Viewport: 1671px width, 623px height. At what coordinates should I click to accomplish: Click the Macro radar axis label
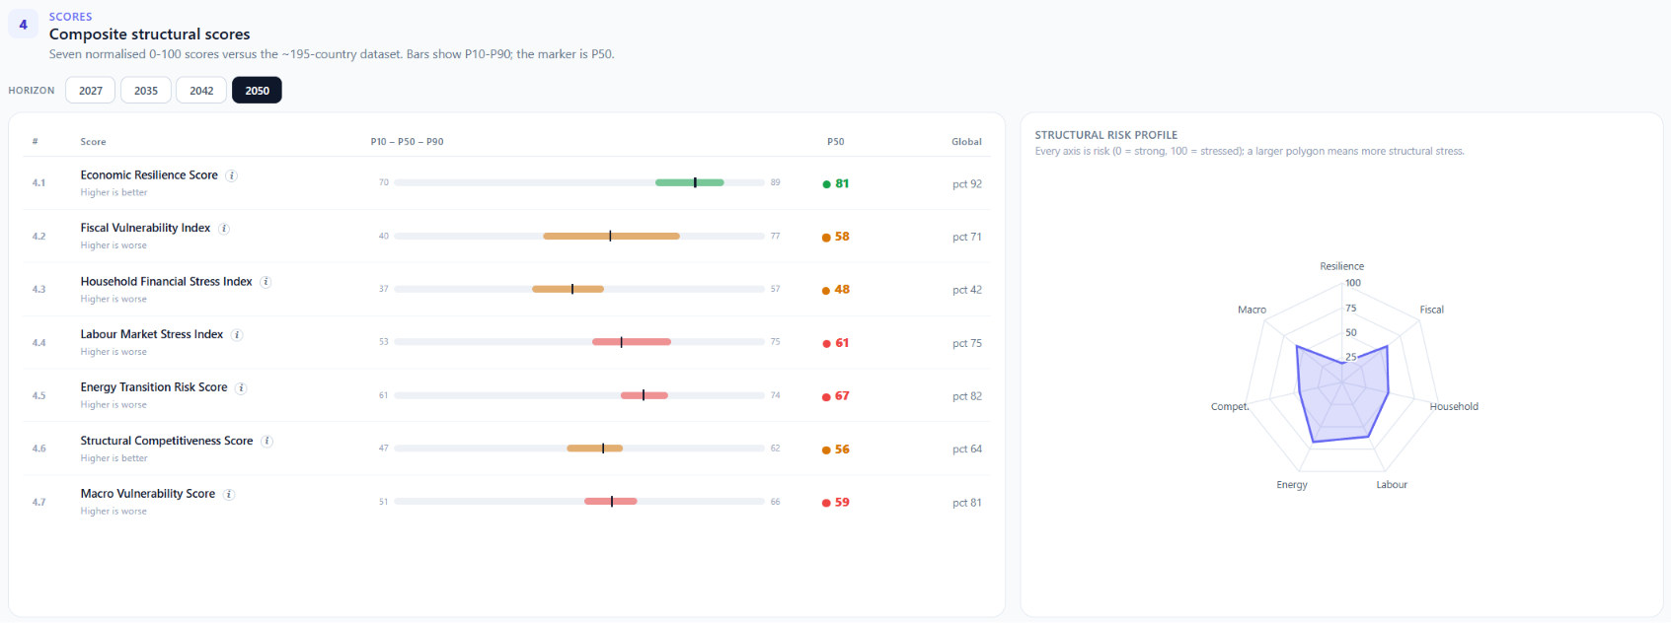[x=1252, y=310]
